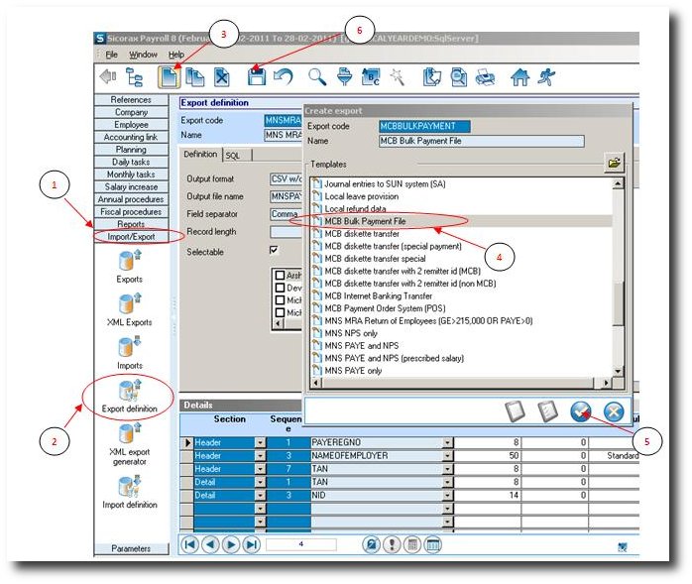Screen dimensions: 692x584
Task: Tick the second checkbox in the list box
Action: 282,288
